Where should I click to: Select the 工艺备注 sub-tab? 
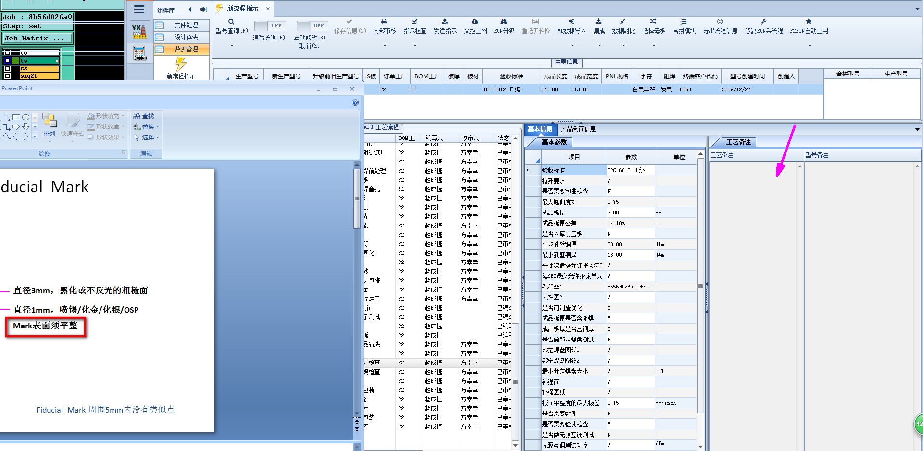coord(738,142)
